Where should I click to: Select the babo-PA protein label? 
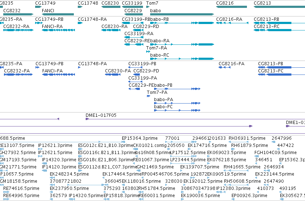coord(163,100)
